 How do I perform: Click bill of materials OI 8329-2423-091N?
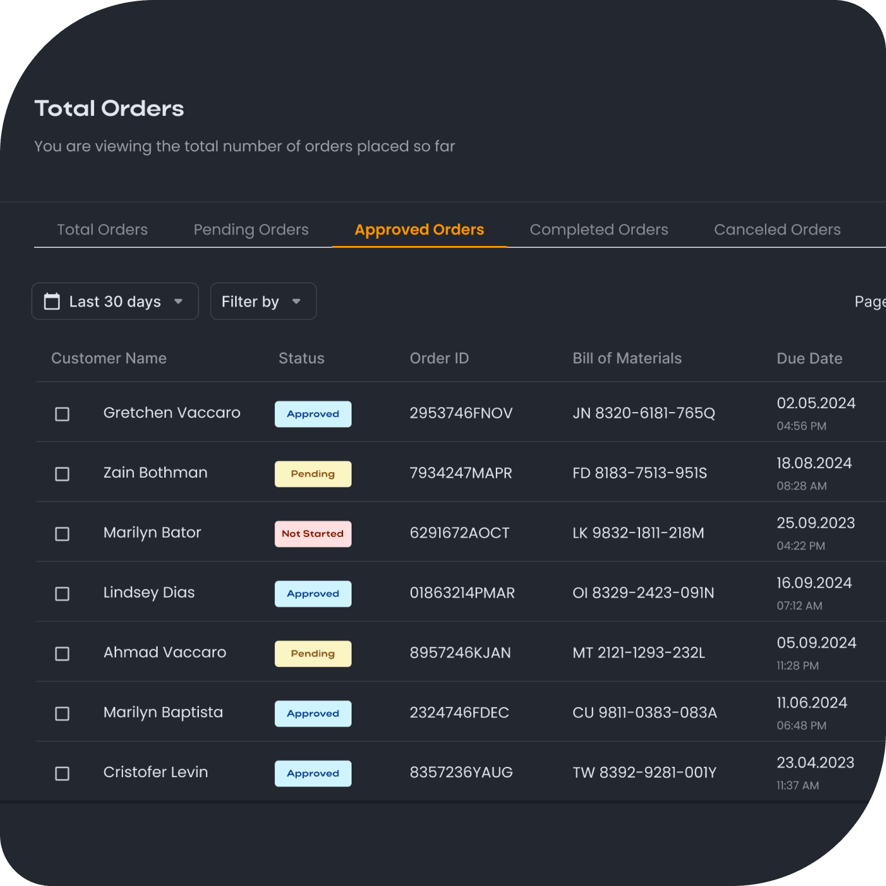[644, 593]
